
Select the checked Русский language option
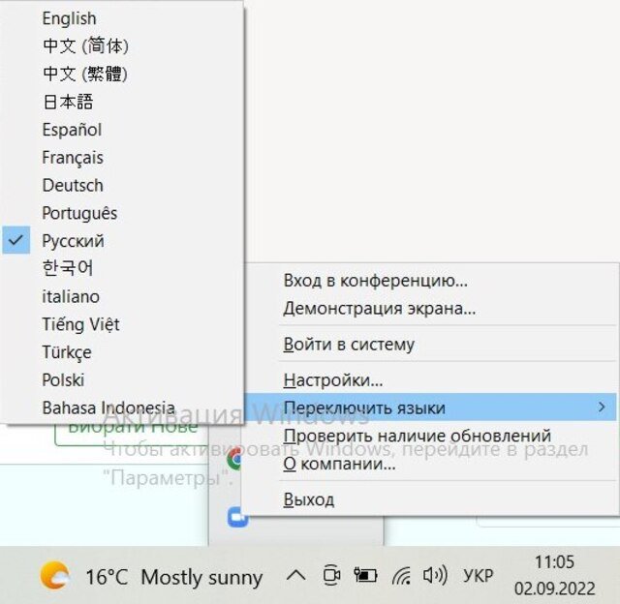[73, 241]
